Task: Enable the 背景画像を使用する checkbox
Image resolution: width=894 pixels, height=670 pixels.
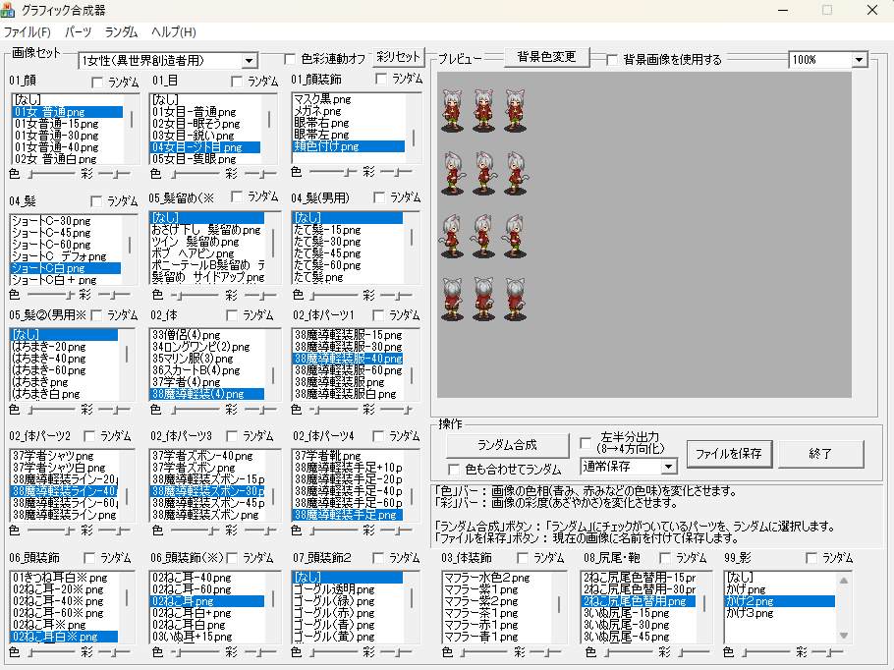Action: pyautogui.click(x=613, y=60)
